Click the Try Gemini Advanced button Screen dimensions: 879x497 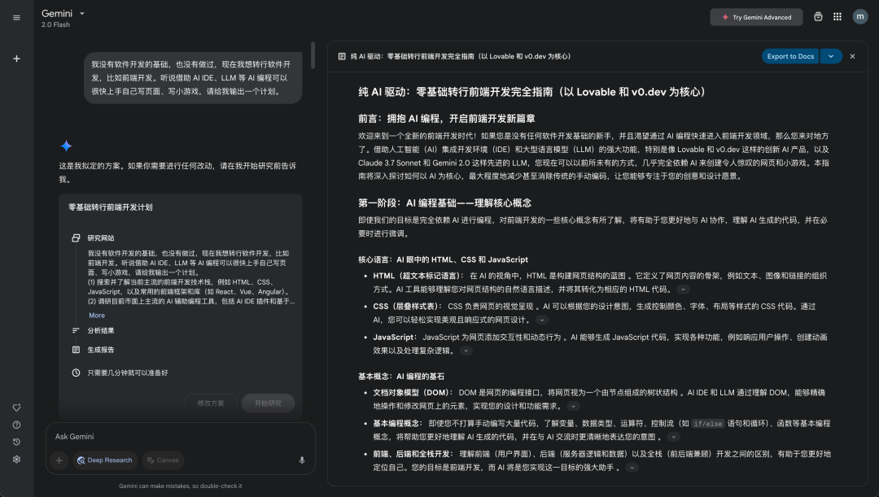[x=755, y=16]
